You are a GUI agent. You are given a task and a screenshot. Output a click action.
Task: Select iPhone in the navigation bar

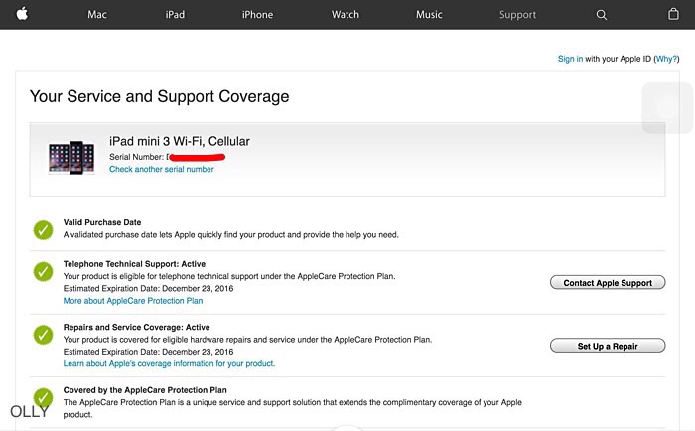click(257, 15)
